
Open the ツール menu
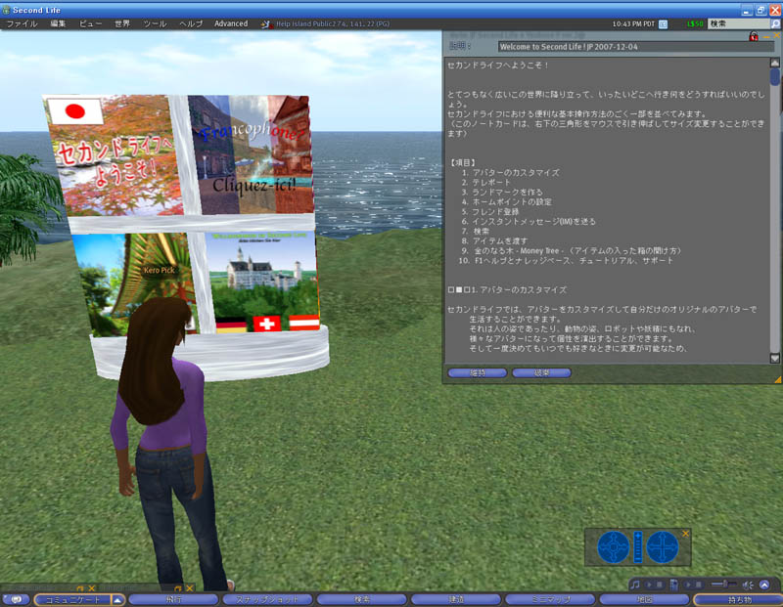coord(155,23)
